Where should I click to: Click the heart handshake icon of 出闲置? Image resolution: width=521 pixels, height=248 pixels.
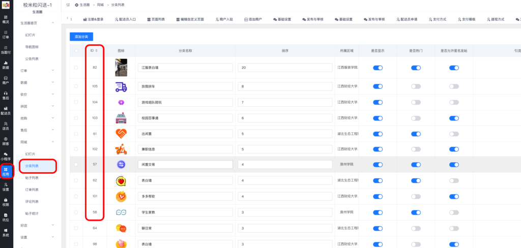[x=121, y=134]
